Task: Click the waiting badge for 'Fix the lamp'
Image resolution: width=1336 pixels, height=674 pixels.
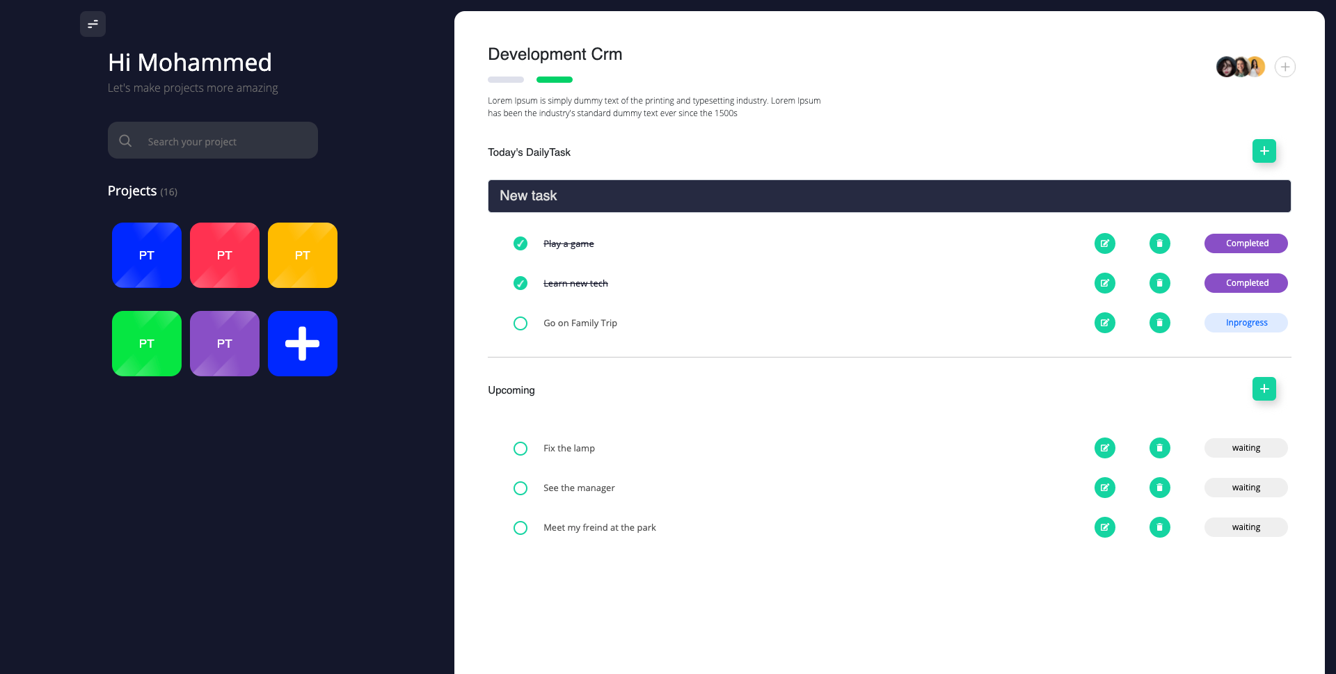Action: (1246, 448)
